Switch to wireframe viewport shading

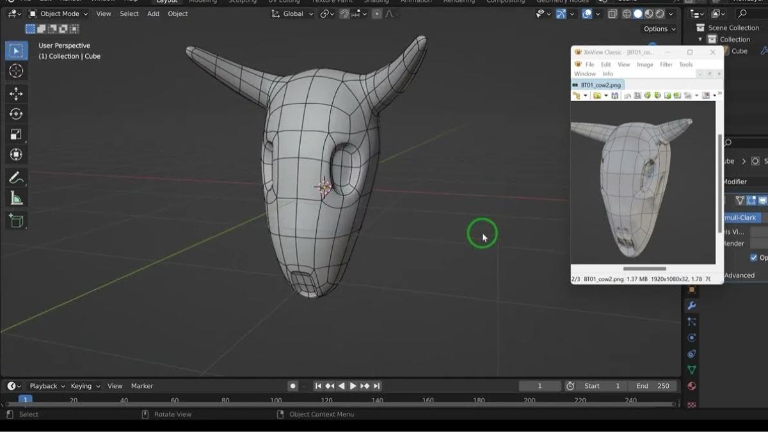(x=627, y=13)
